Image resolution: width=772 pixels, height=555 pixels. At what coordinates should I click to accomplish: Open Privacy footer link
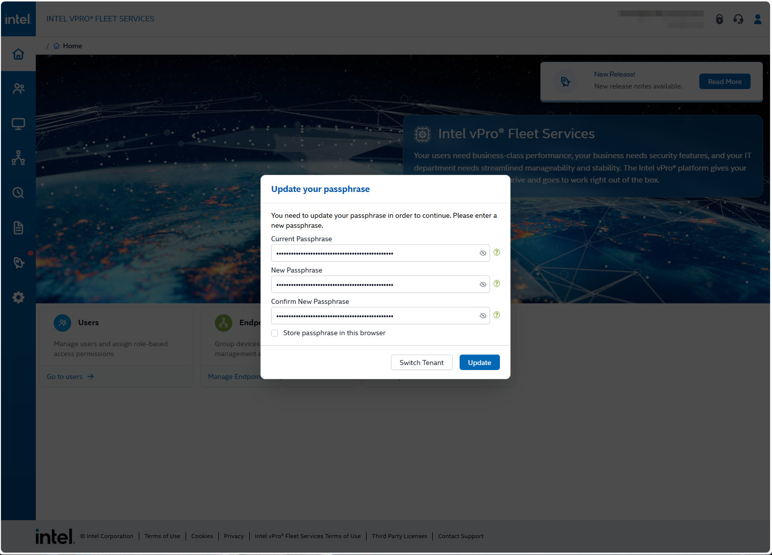coord(234,536)
